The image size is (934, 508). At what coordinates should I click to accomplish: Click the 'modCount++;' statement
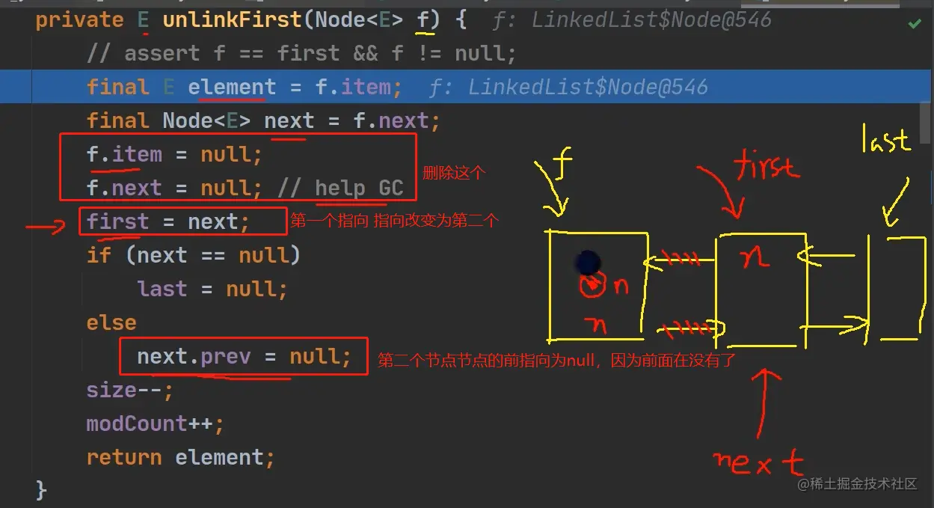[156, 423]
